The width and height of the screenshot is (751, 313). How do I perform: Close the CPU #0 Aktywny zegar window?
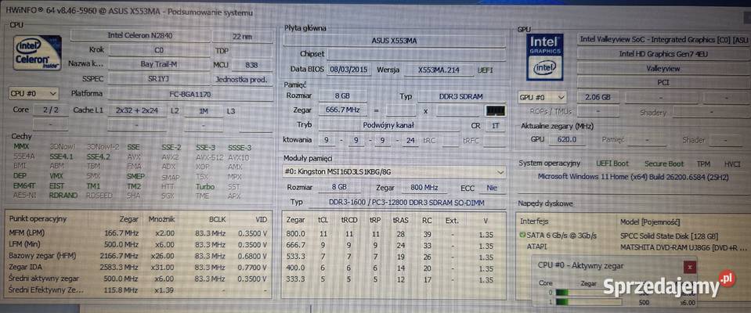pyautogui.click(x=689, y=267)
